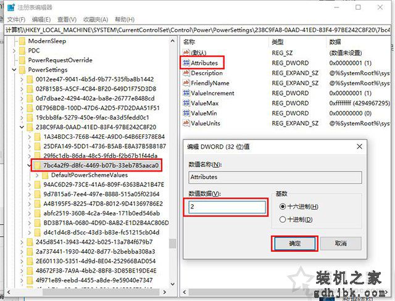Click folder icon of 2E601130-5351-4d9d key
The image size is (395, 301).
[x=30, y=262]
